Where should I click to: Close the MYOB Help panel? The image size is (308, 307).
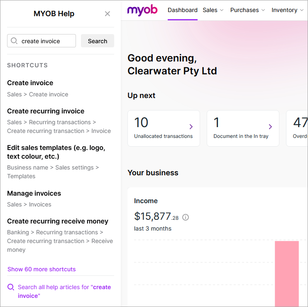point(108,14)
